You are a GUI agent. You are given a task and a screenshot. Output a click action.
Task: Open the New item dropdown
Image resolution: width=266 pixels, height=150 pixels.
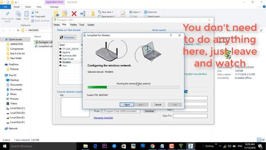(x=106, y=12)
